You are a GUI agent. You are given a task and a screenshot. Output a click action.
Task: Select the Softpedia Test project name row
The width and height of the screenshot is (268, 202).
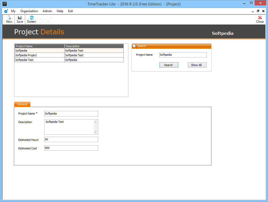[40, 60]
